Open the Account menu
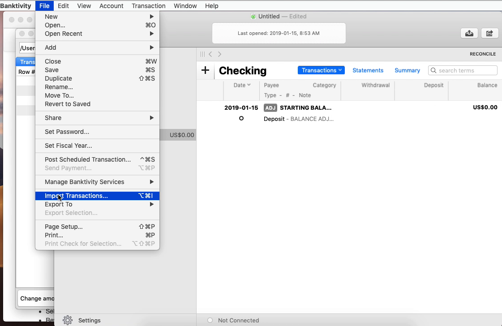 [112, 6]
